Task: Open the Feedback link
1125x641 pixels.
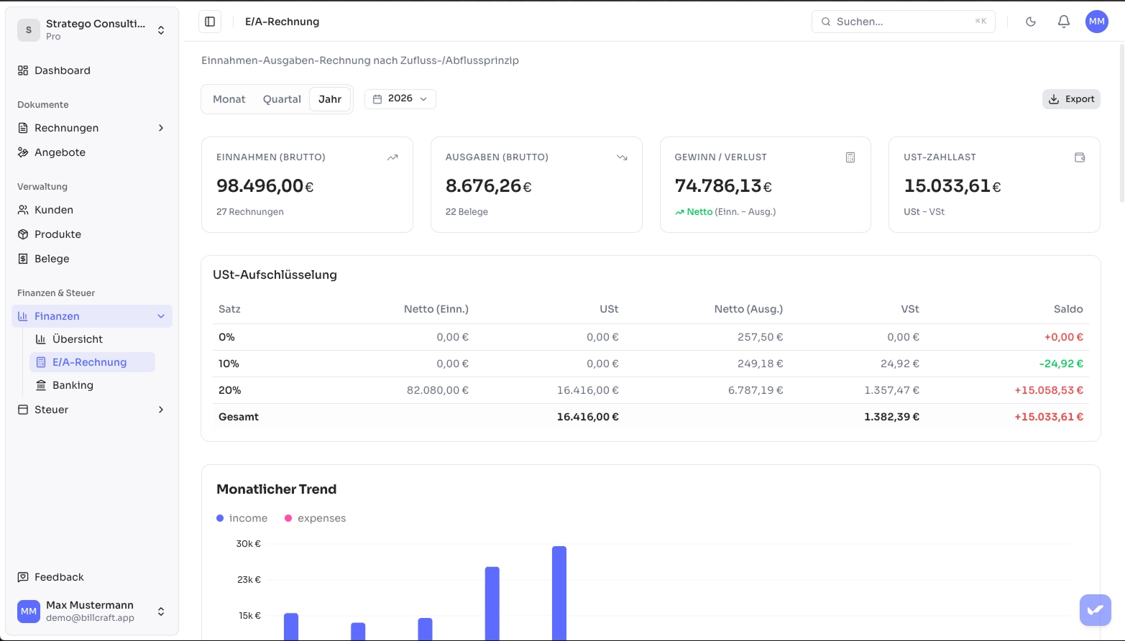Action: tap(92, 577)
